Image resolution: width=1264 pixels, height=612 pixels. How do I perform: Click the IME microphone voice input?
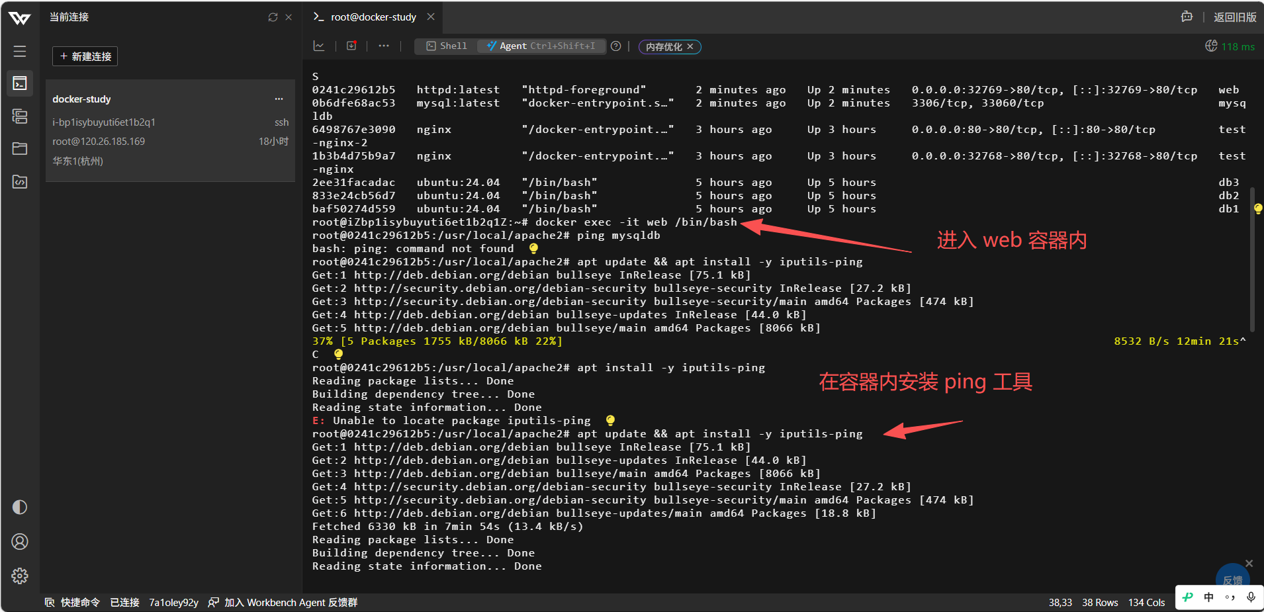(1251, 597)
